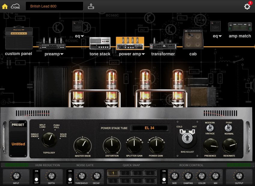Screen dimensions: 255x186
Task: Open the ToneCloud icon
Action: pyautogui.click(x=15, y=7)
